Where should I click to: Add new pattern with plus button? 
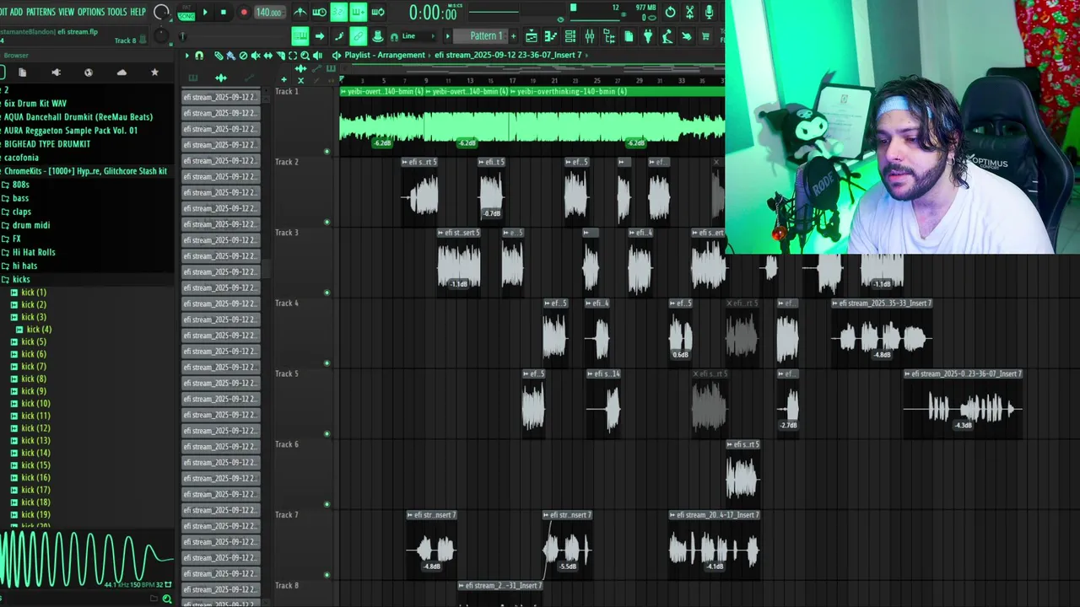pos(513,36)
